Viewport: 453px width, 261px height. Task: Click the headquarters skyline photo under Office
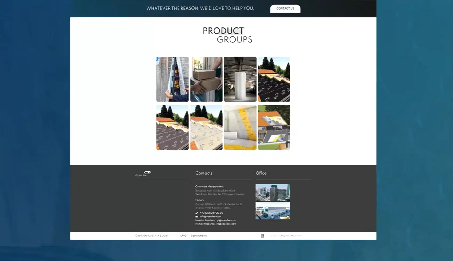(273, 193)
